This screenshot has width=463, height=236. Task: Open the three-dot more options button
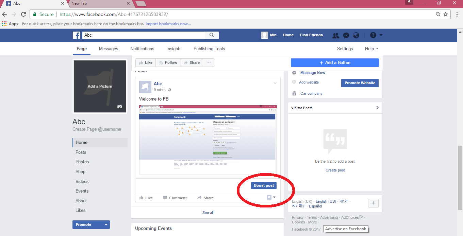209,62
